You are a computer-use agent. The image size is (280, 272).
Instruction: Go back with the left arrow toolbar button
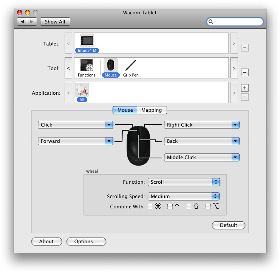point(22,22)
